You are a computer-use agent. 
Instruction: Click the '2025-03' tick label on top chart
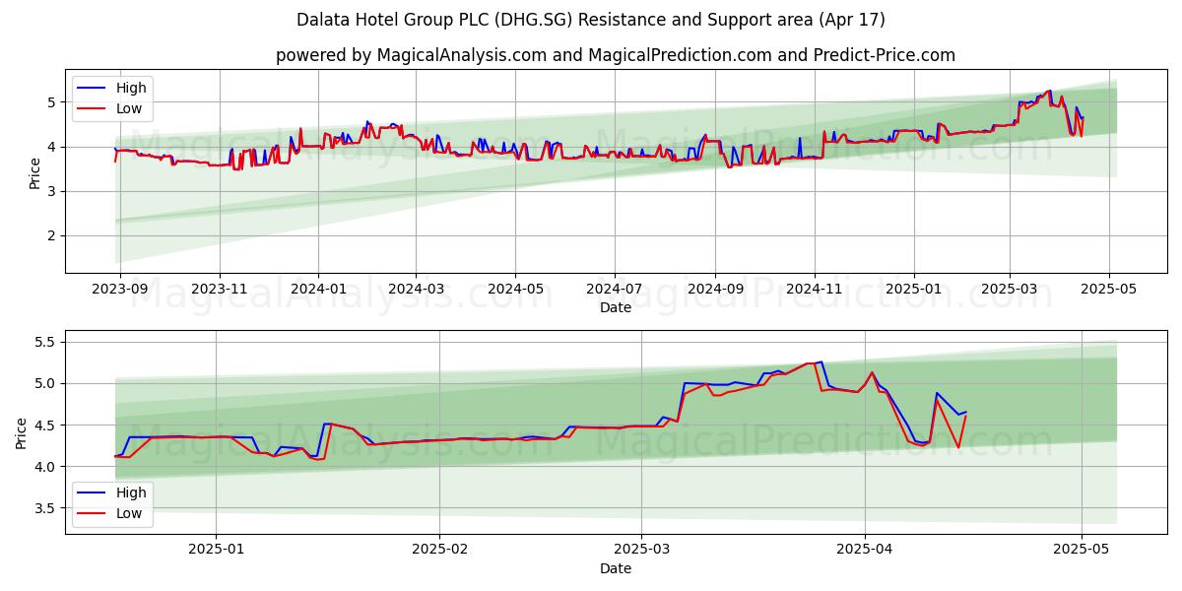(x=1010, y=289)
